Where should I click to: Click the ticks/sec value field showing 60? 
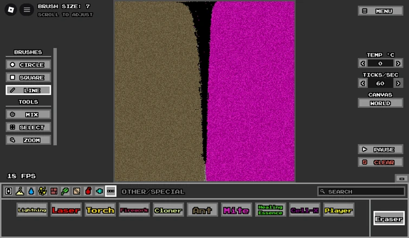tap(380, 83)
